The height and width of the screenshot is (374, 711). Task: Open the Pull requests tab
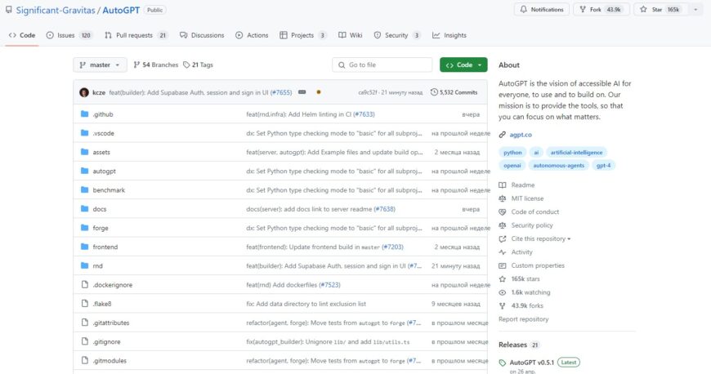(136, 35)
